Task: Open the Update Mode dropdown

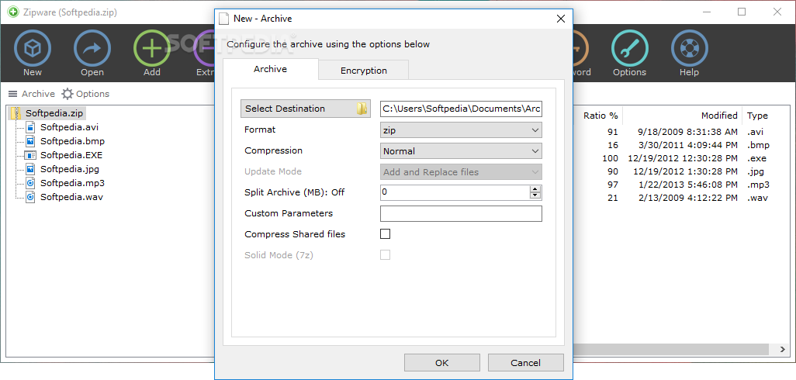Action: [x=461, y=172]
